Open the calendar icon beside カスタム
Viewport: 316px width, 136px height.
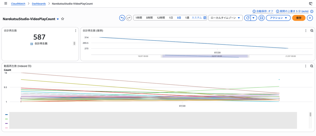pyautogui.click(x=205, y=18)
